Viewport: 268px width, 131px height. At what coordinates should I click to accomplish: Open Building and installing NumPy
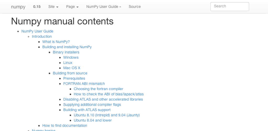67,47
